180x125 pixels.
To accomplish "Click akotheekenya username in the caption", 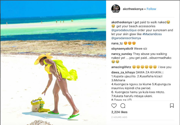I will coord(122,22).
